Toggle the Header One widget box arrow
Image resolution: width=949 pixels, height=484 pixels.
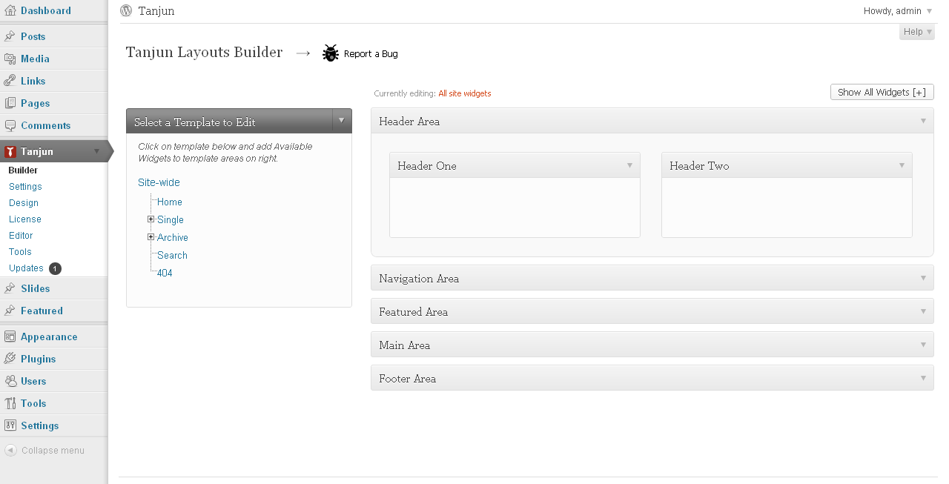(x=629, y=165)
